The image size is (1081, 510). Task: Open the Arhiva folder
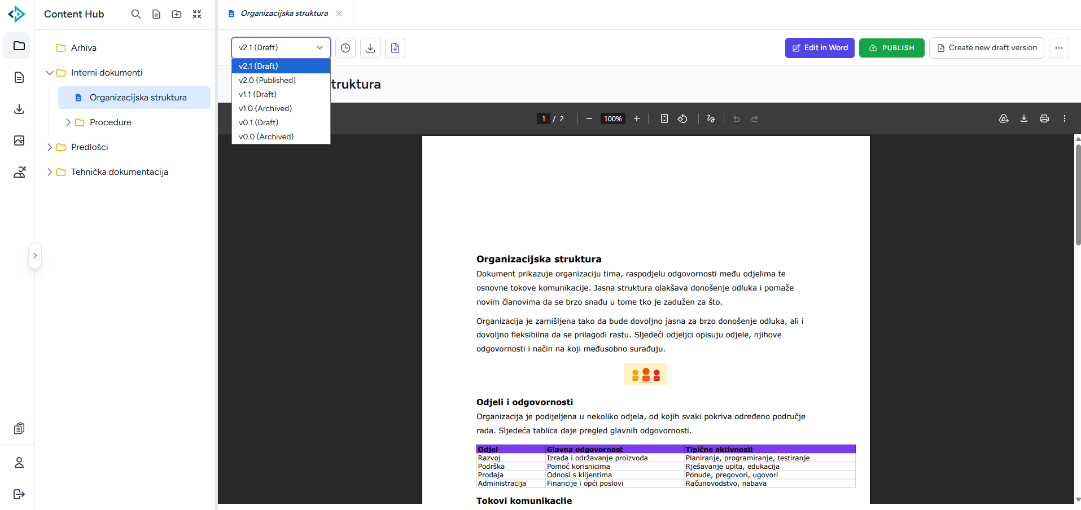point(84,48)
